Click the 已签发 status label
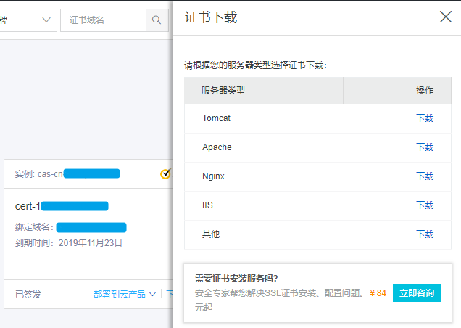The height and width of the screenshot is (328, 461). coord(28,294)
